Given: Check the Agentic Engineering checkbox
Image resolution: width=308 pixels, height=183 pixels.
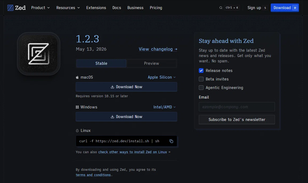Looking at the screenshot, I should (201, 88).
